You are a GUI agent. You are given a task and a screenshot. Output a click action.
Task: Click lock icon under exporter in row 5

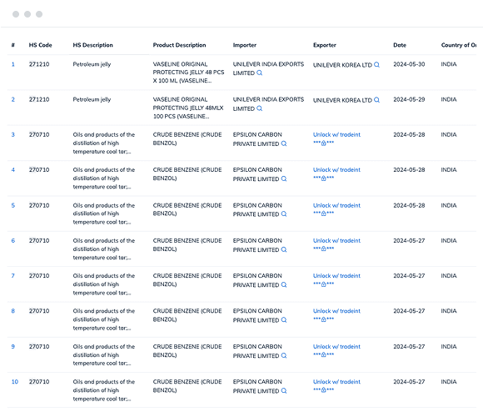coord(323,214)
